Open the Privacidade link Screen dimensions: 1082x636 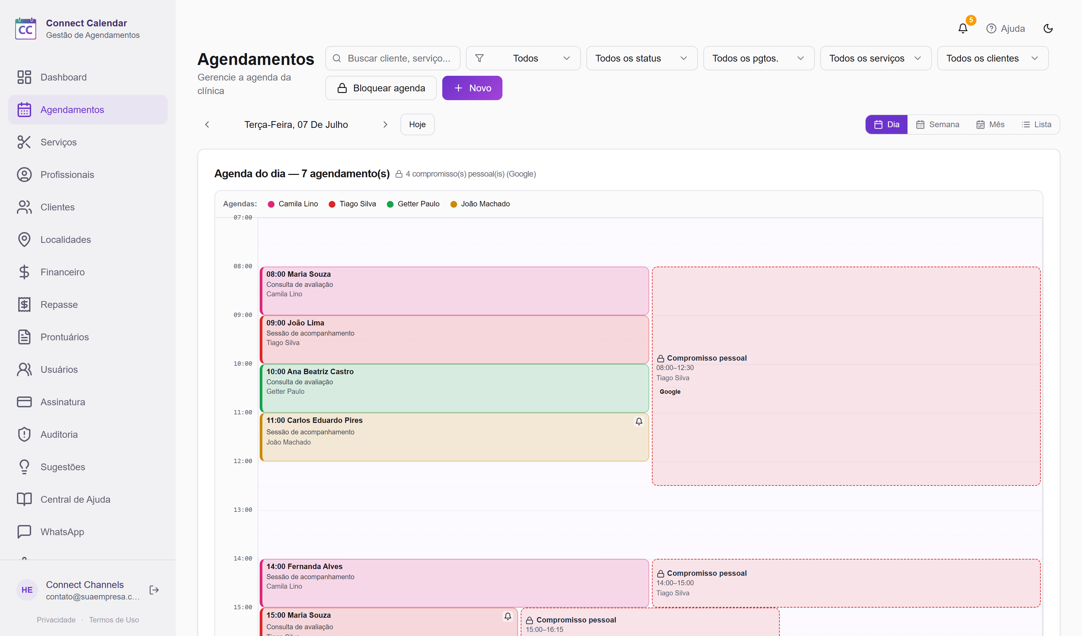(56, 620)
